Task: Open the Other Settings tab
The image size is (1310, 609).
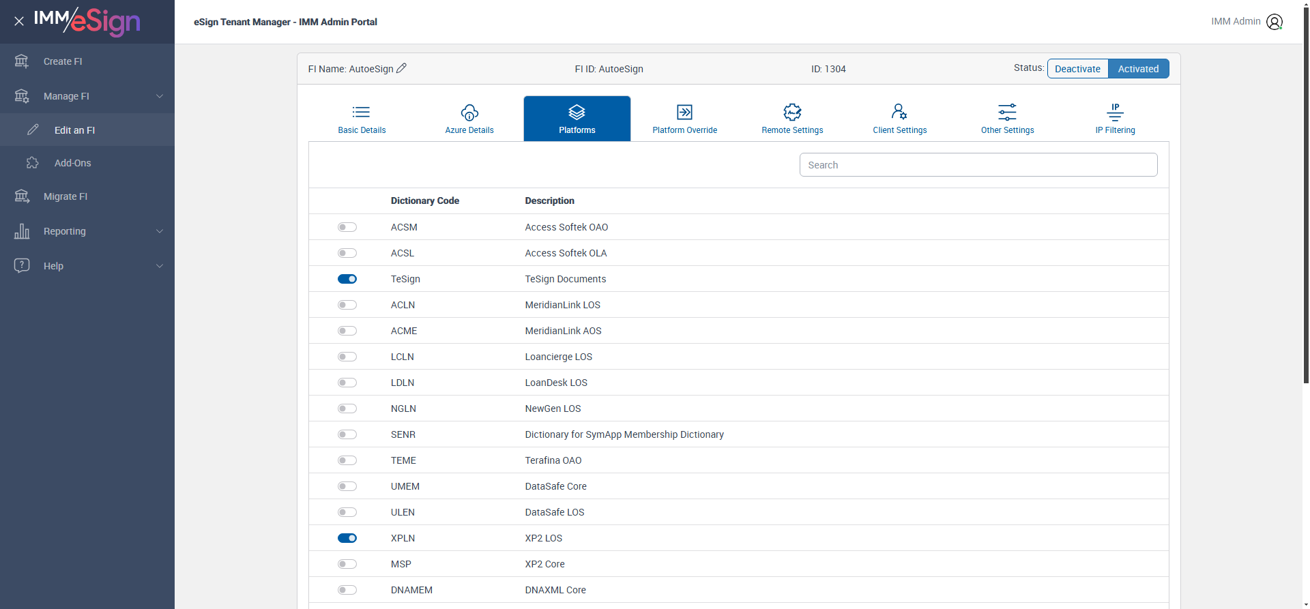Action: pos(1007,119)
